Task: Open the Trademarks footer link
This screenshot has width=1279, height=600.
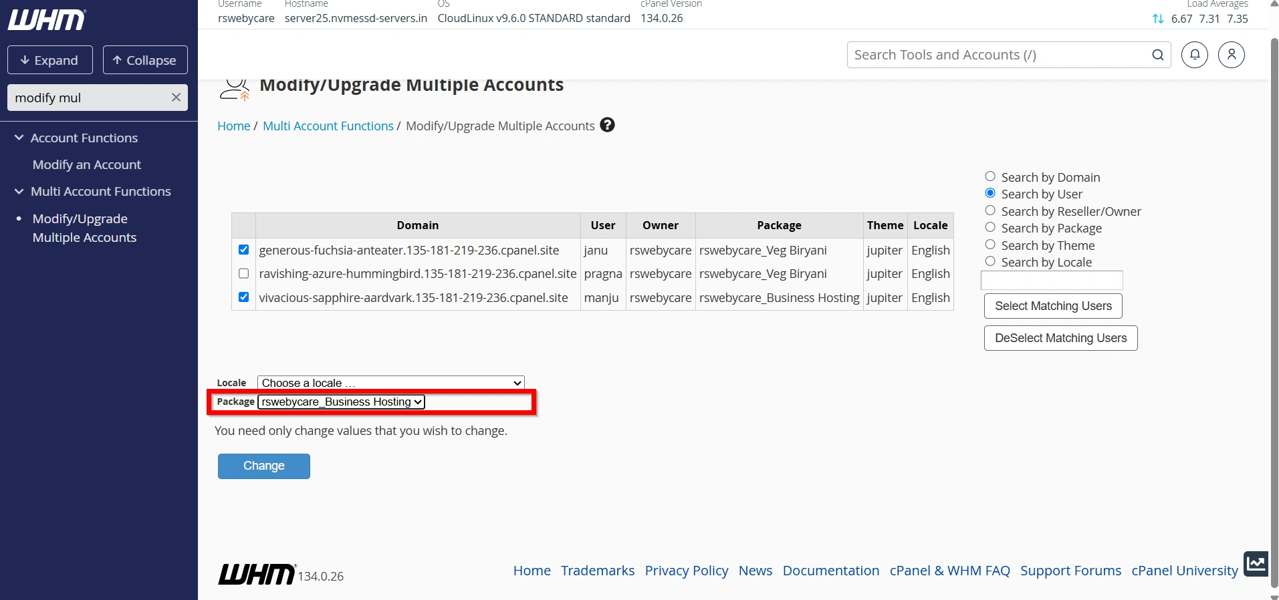Action: (x=598, y=571)
